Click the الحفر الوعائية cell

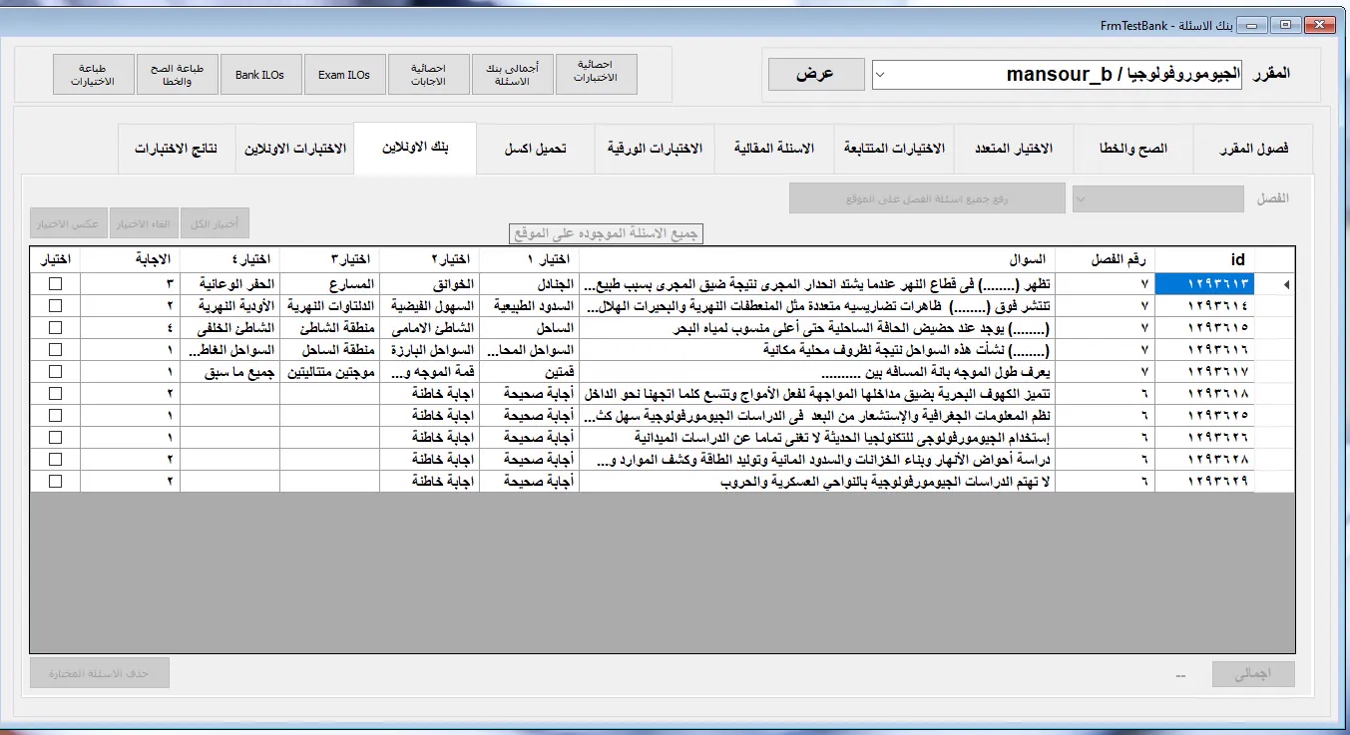(230, 284)
